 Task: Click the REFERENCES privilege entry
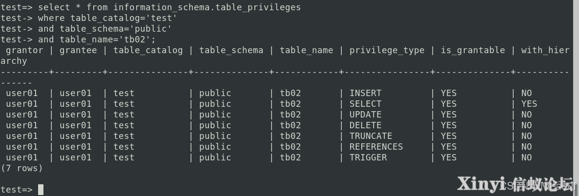(x=376, y=147)
